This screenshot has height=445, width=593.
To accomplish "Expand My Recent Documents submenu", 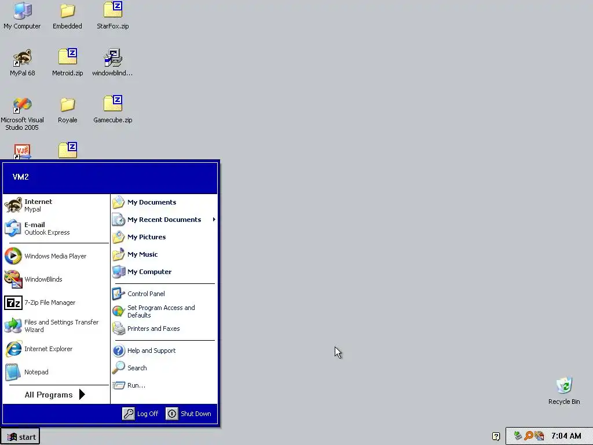I will (164, 220).
